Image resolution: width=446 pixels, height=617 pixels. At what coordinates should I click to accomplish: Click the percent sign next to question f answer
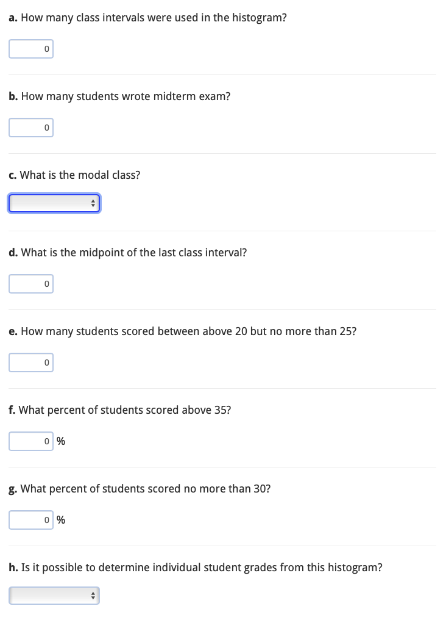click(x=60, y=441)
